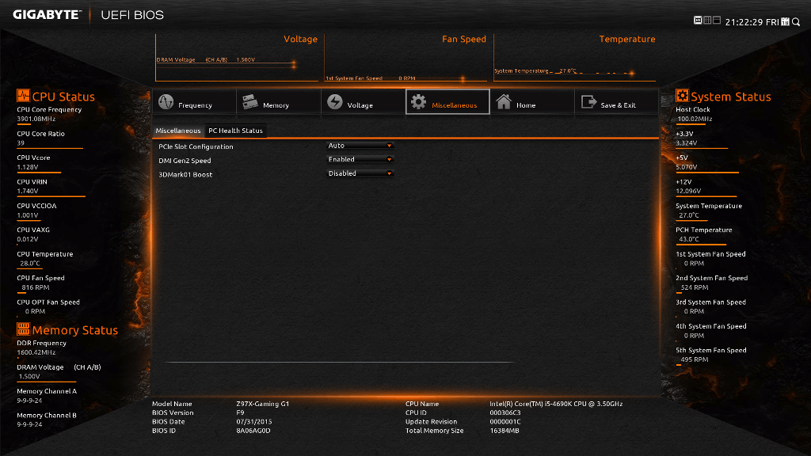Image resolution: width=811 pixels, height=456 pixels.
Task: Open the Save & Exit menu
Action: (616, 102)
